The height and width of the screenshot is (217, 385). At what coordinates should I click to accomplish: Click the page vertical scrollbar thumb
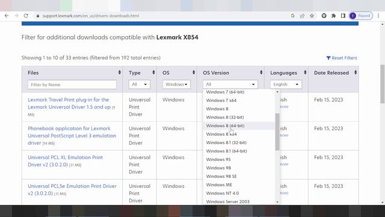[x=383, y=84]
